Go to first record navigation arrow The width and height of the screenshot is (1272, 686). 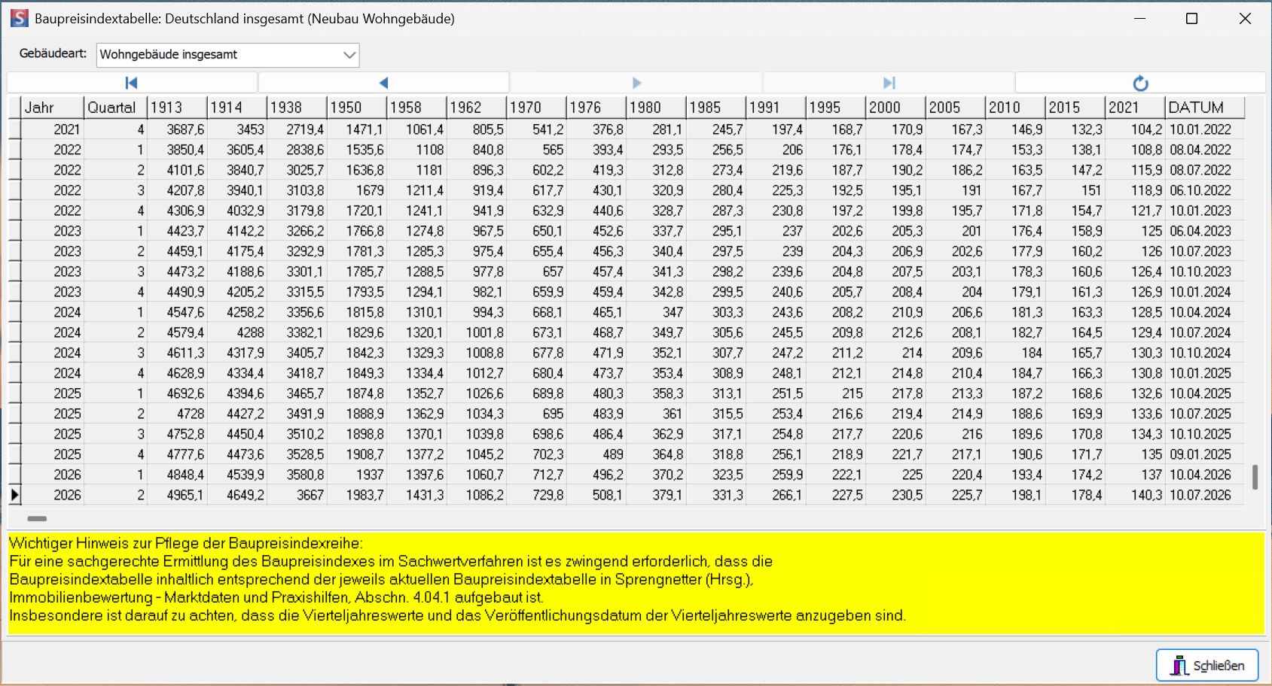click(x=132, y=83)
